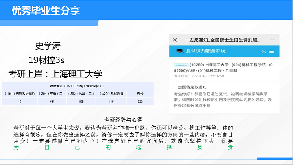Click the paragraph line starting 从众！一定要遵循
Screen dimensions: 293x165
click(123, 141)
